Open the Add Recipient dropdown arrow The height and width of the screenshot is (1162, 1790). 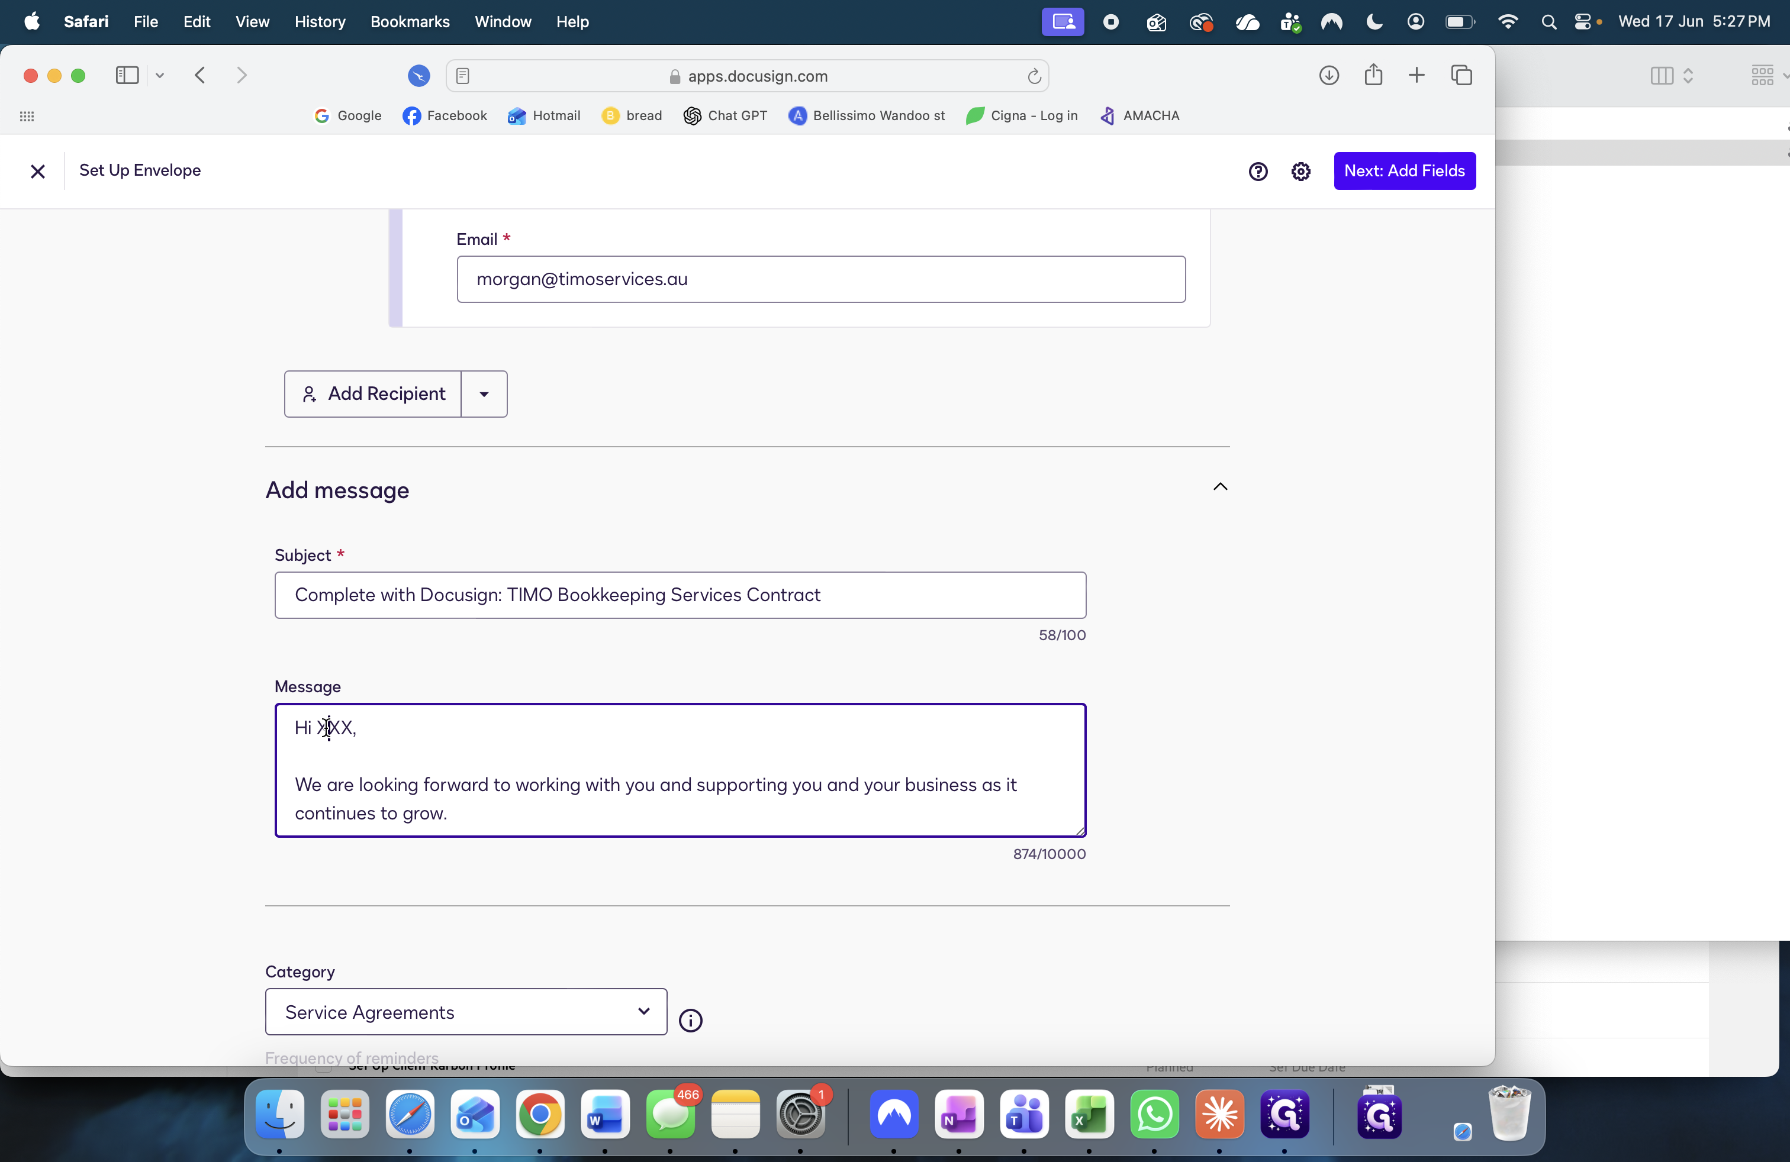[484, 393]
